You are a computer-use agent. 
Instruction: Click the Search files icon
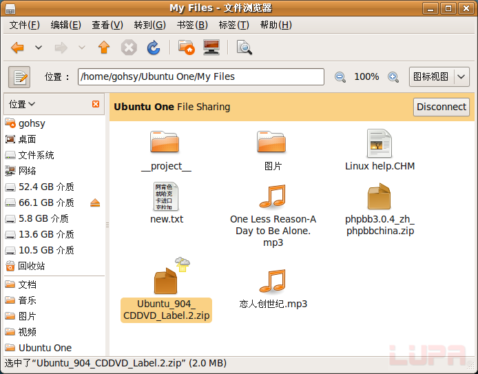tap(245, 48)
